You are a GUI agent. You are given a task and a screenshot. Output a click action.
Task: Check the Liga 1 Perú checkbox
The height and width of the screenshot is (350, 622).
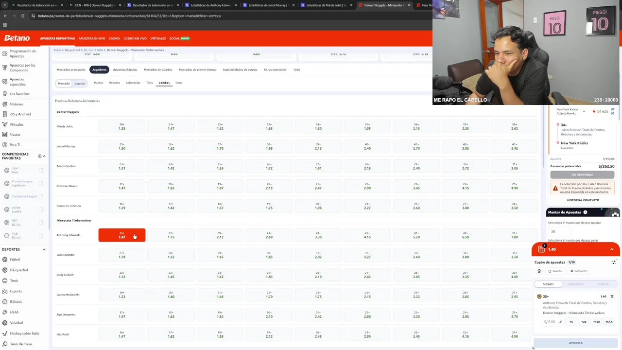pyautogui.click(x=41, y=170)
